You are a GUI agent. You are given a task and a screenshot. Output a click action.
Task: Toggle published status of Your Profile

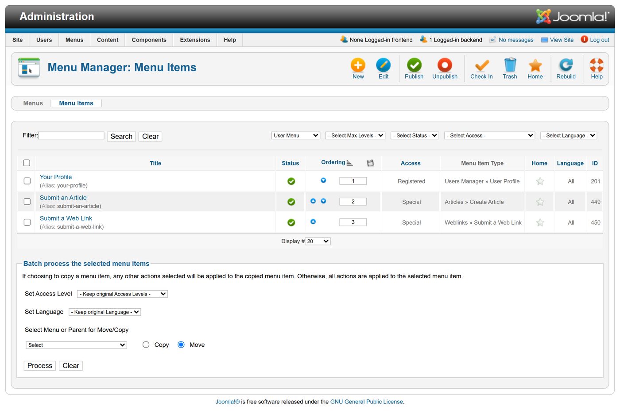coord(291,181)
